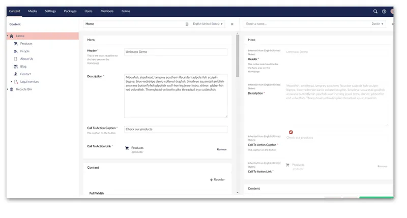The width and height of the screenshot is (407, 218).
Task: Click the green save button at bottom right
Action: tap(376, 198)
